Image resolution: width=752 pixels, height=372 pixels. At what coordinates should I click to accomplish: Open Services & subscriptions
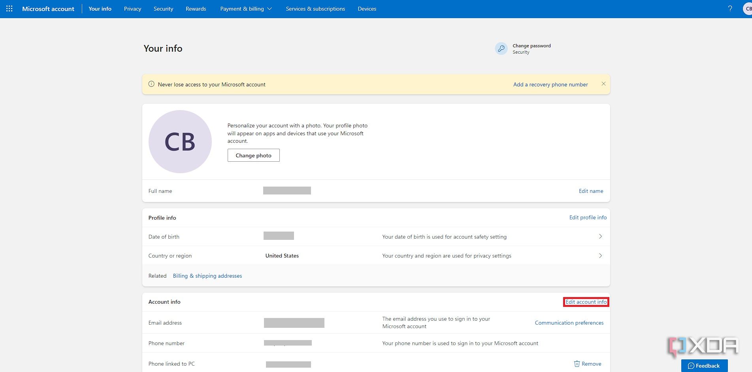315,8
